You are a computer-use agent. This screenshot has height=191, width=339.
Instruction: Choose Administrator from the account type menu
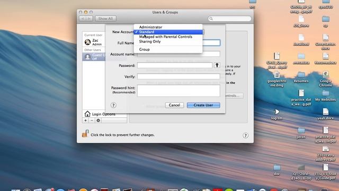pos(168,27)
